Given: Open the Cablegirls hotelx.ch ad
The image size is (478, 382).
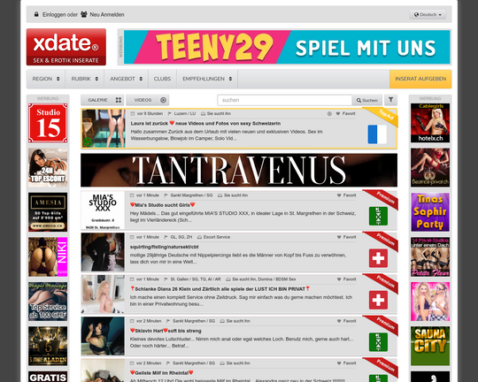Looking at the screenshot, I should point(430,123).
